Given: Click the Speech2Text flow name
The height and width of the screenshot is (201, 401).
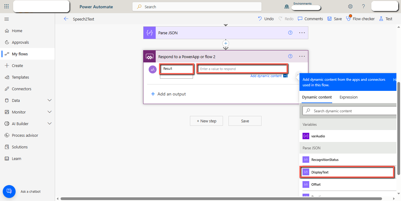Looking at the screenshot, I should coord(84,19).
